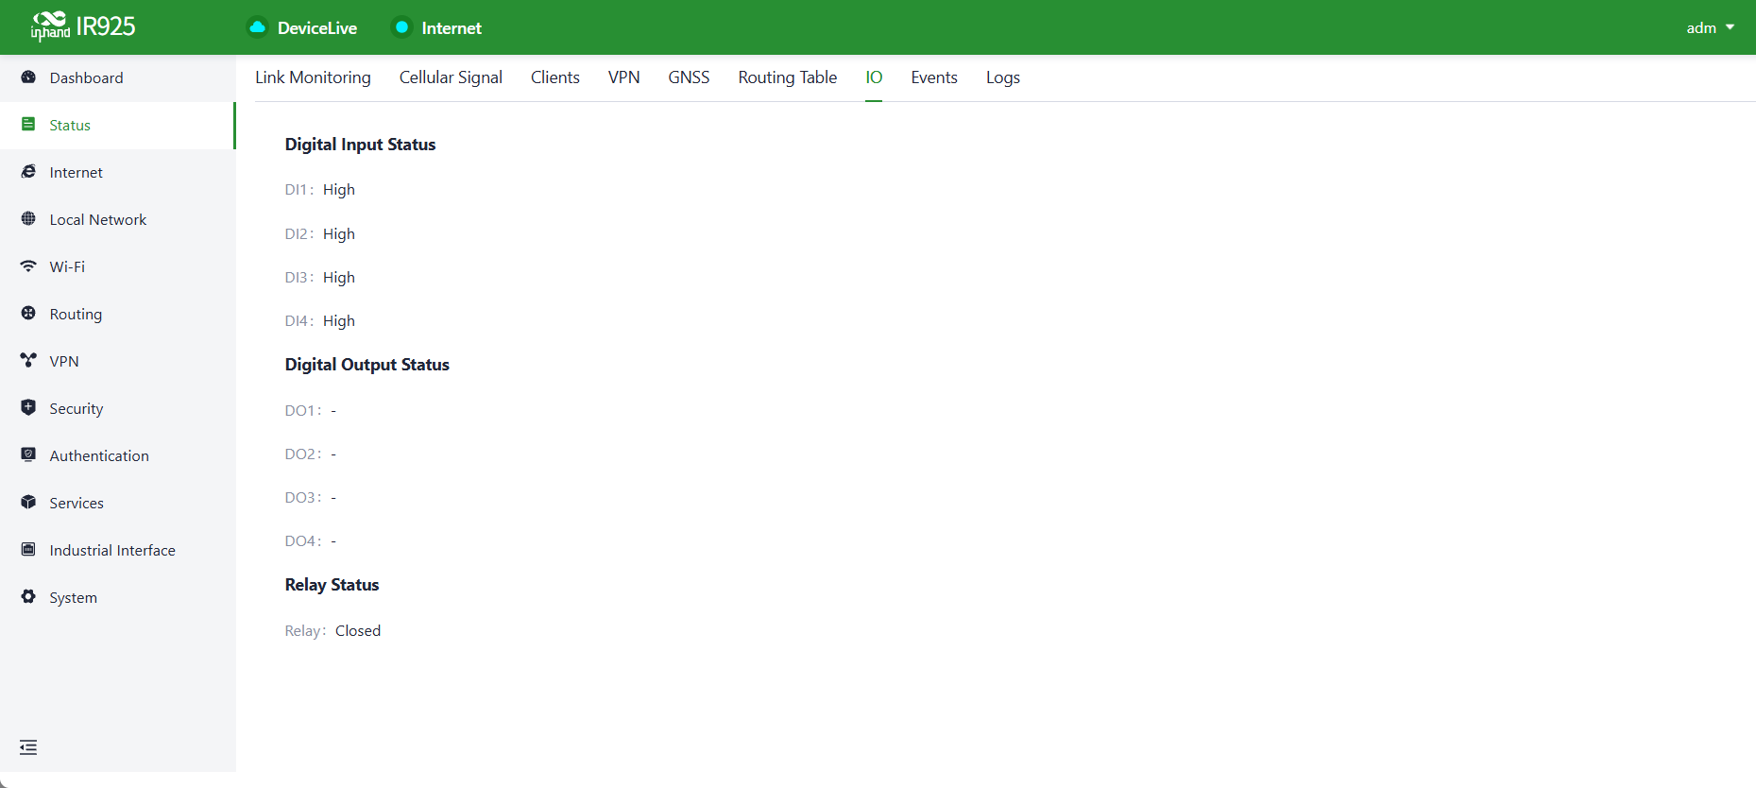Click the Internet connection status indicator icon
This screenshot has width=1756, height=788.
coord(401,27)
